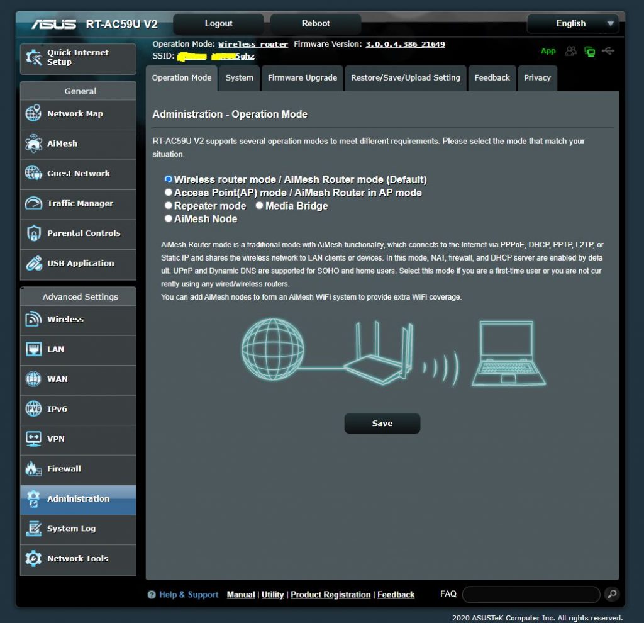Click the green network clients status icon

[x=589, y=52]
